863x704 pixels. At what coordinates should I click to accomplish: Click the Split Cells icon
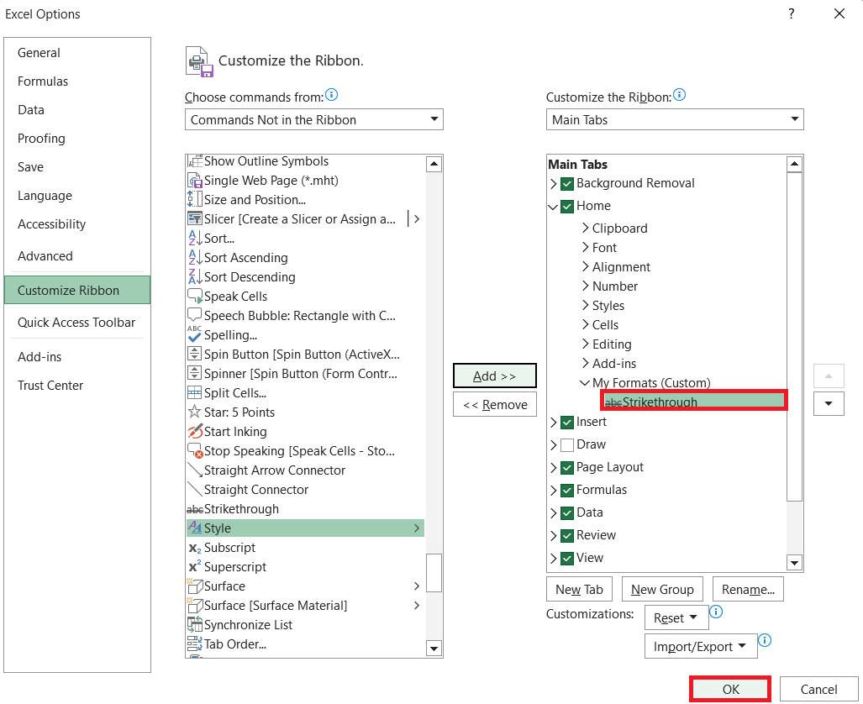[195, 392]
